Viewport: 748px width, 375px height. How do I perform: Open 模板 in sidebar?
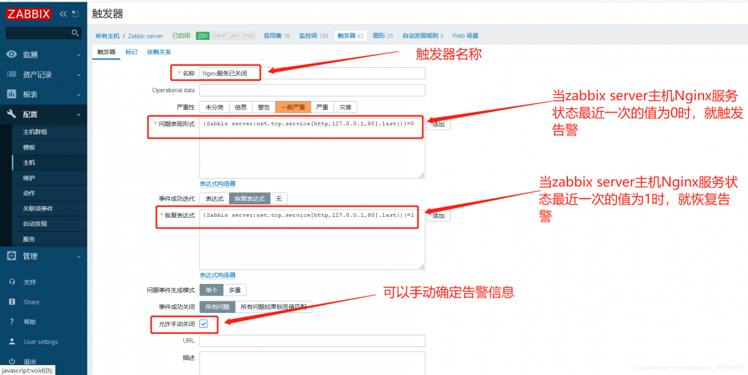(x=29, y=147)
